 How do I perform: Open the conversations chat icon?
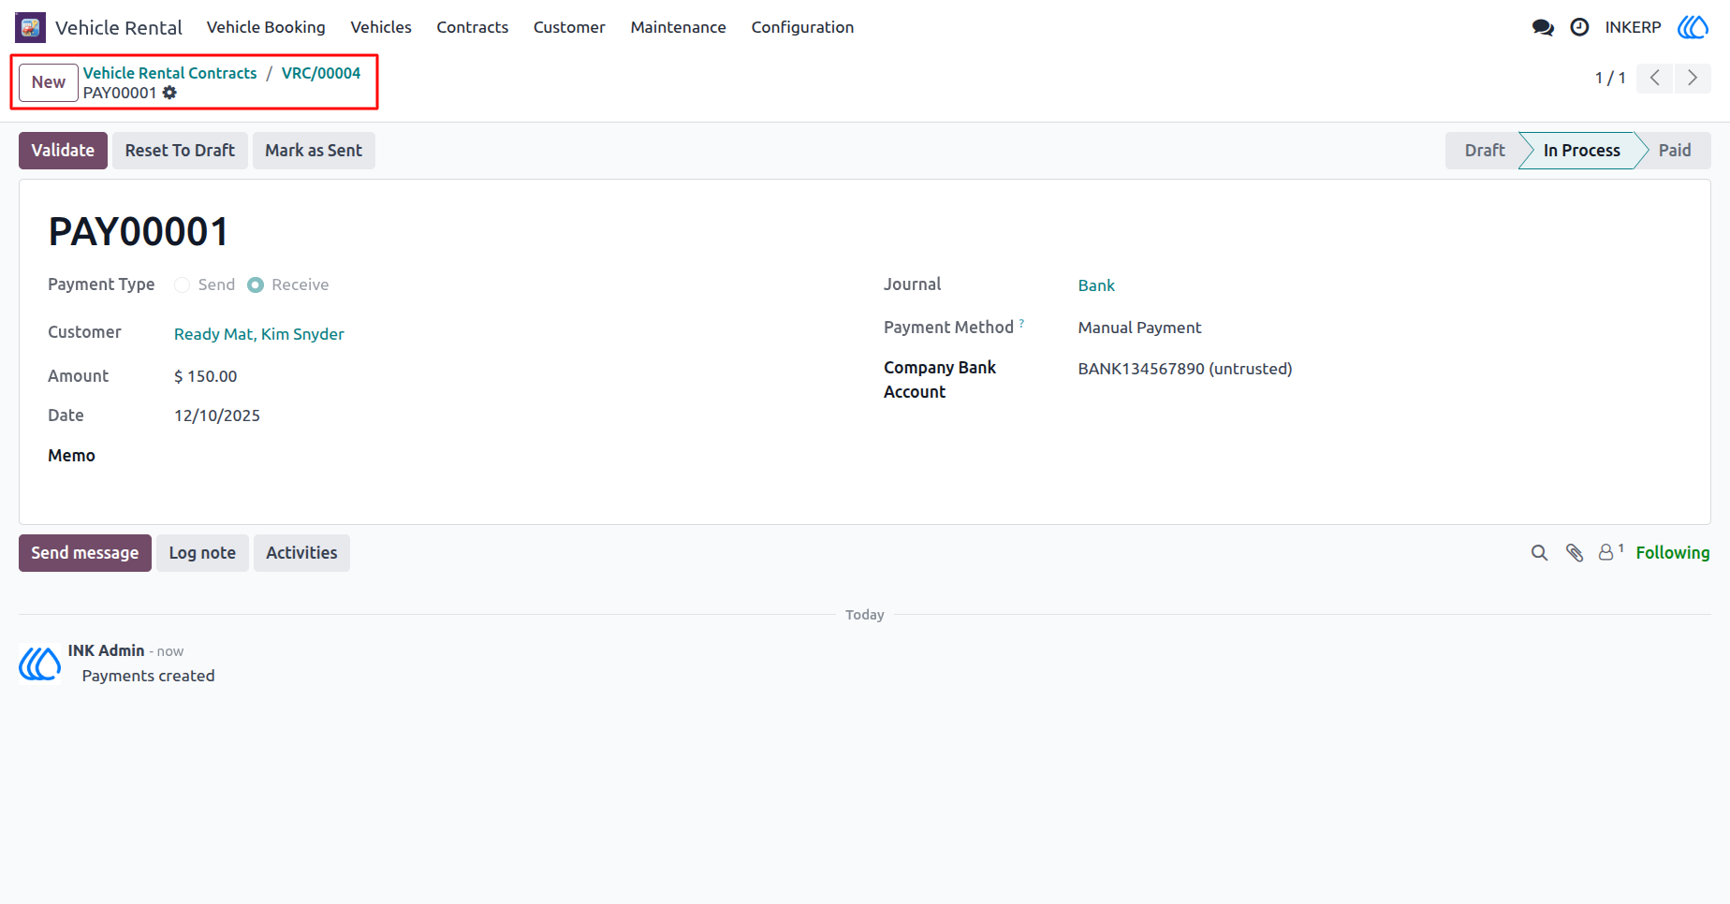coord(1543,27)
